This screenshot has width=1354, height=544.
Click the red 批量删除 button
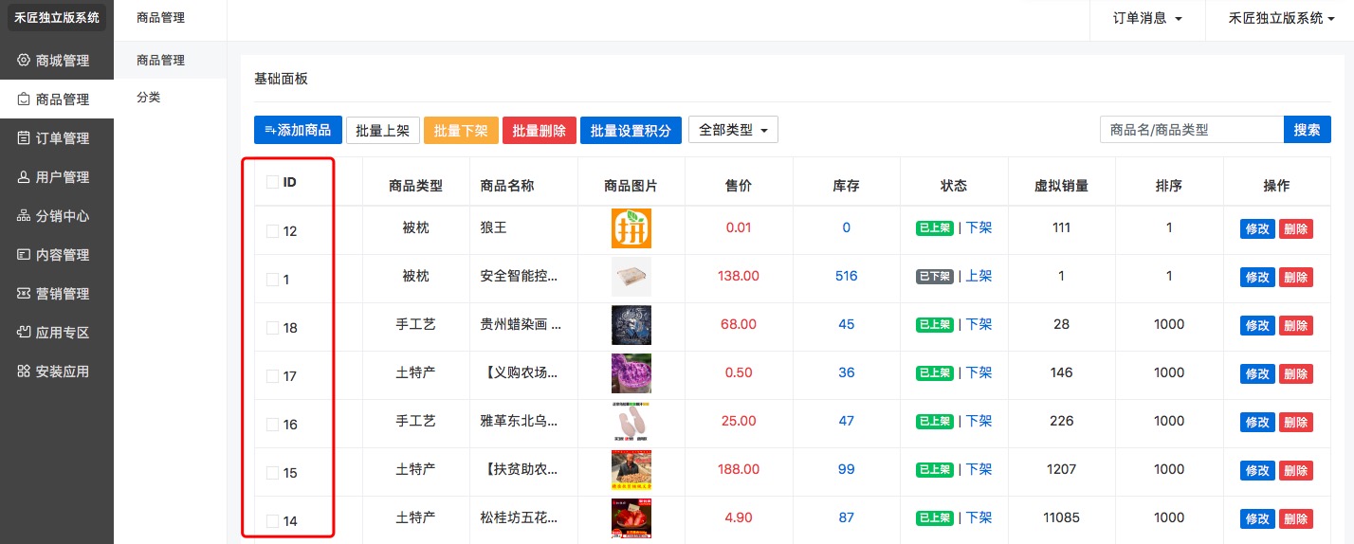[539, 131]
